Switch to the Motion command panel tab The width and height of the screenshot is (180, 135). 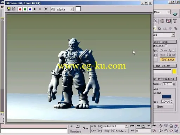pyautogui.click(x=162, y=21)
